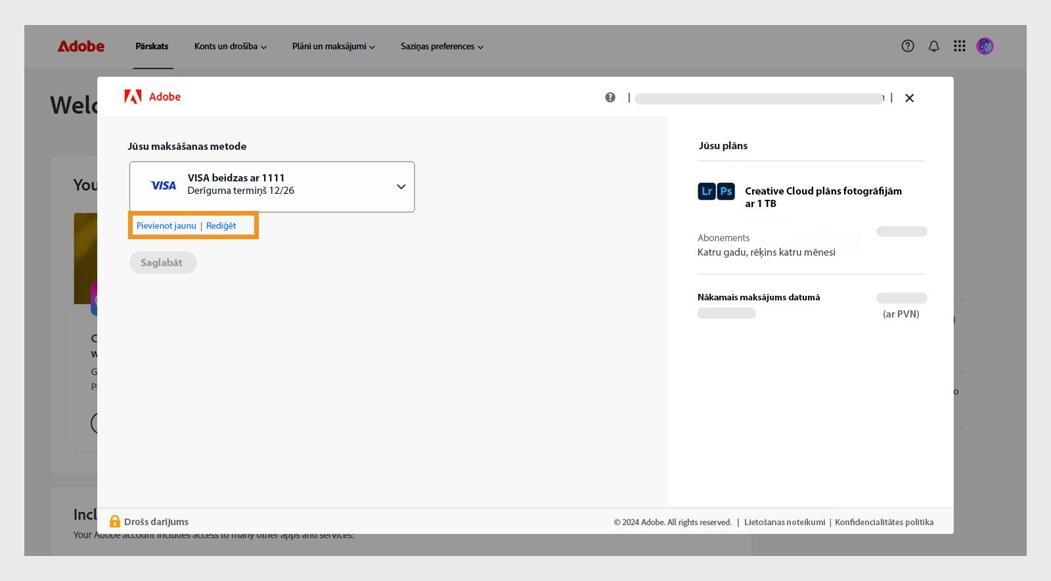Click the Adobe logo in the page header
This screenshot has width=1051, height=581.
pyautogui.click(x=81, y=46)
